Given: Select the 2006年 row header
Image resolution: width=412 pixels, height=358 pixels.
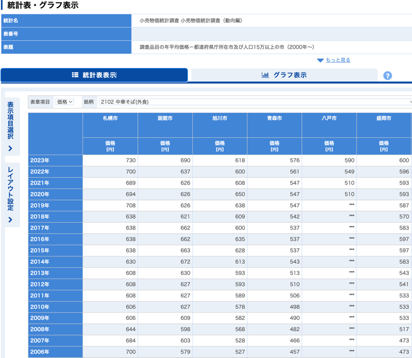Looking at the screenshot, I should pos(55,352).
